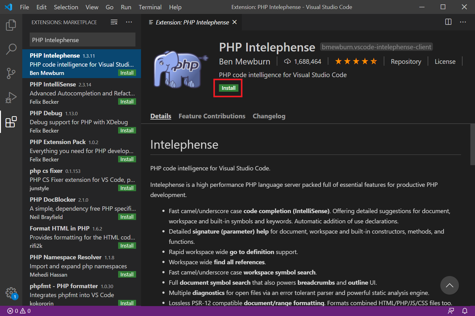
Task: Show errors and warnings in status bar
Action: pos(19,311)
